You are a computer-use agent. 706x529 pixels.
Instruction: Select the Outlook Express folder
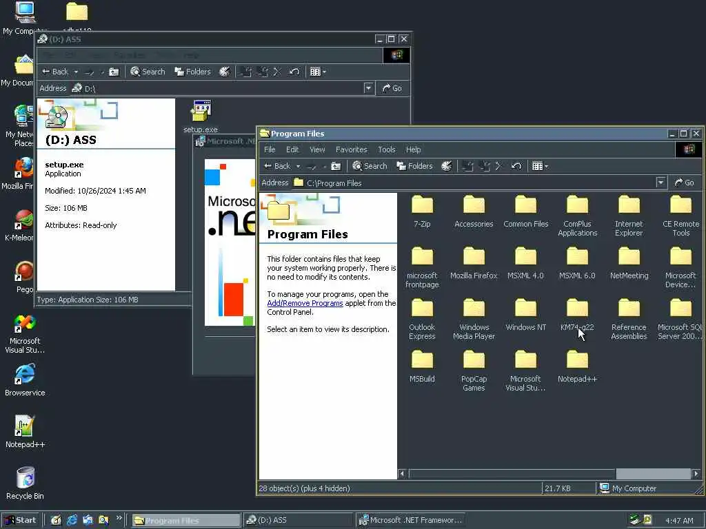[422, 320]
